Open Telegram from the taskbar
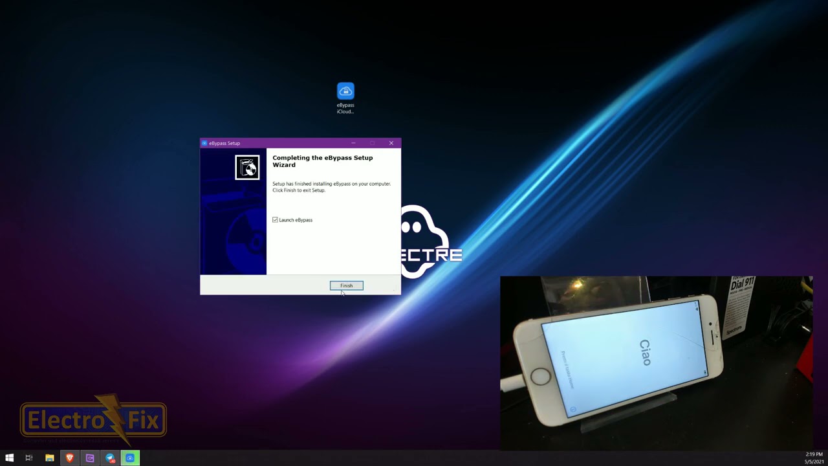Image resolution: width=828 pixels, height=466 pixels. 110,458
